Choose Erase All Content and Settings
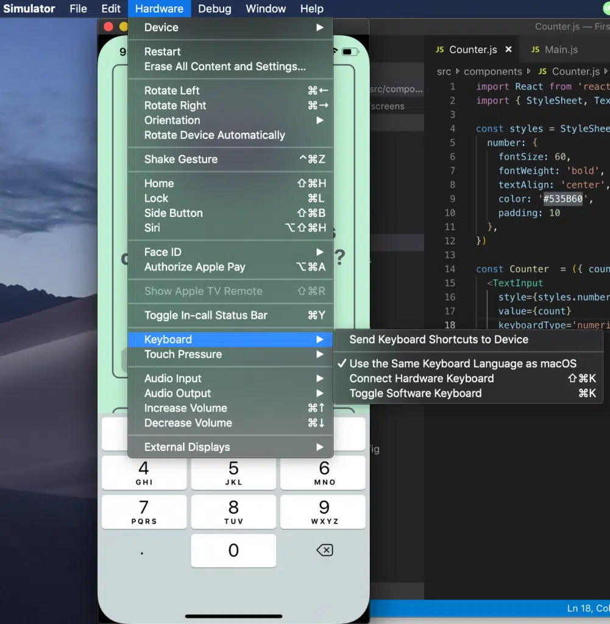 (225, 67)
